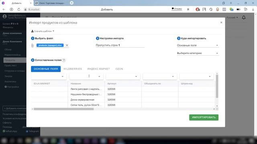Open mapping dropdown above Артикул column

123,76
